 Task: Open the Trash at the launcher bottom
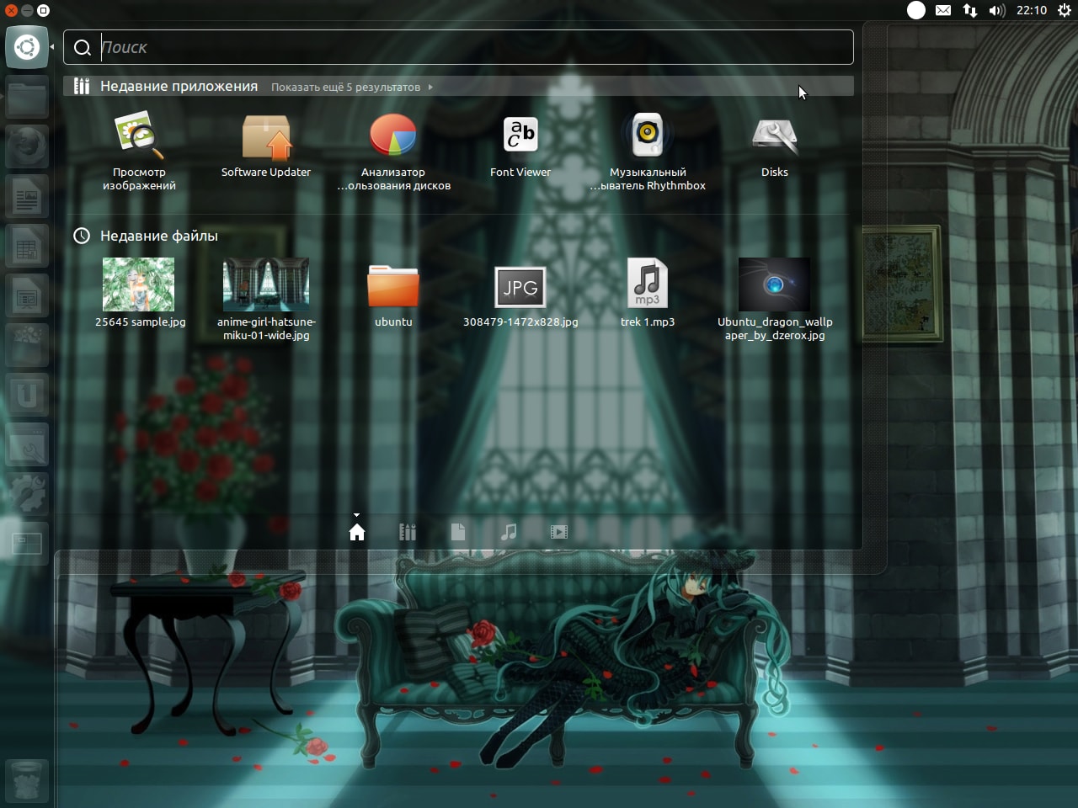(27, 781)
